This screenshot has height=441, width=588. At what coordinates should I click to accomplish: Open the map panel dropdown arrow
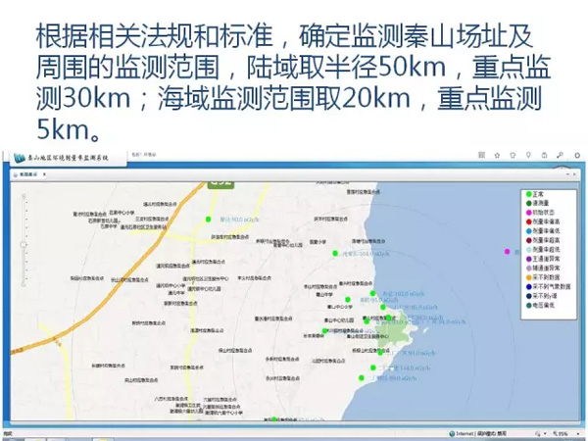pos(568,174)
